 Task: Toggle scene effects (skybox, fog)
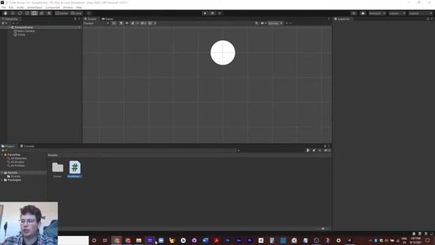[133, 23]
